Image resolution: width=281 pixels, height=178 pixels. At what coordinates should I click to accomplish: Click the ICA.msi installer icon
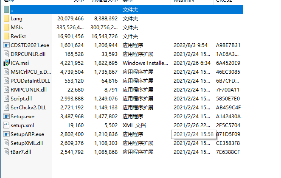click(6, 63)
